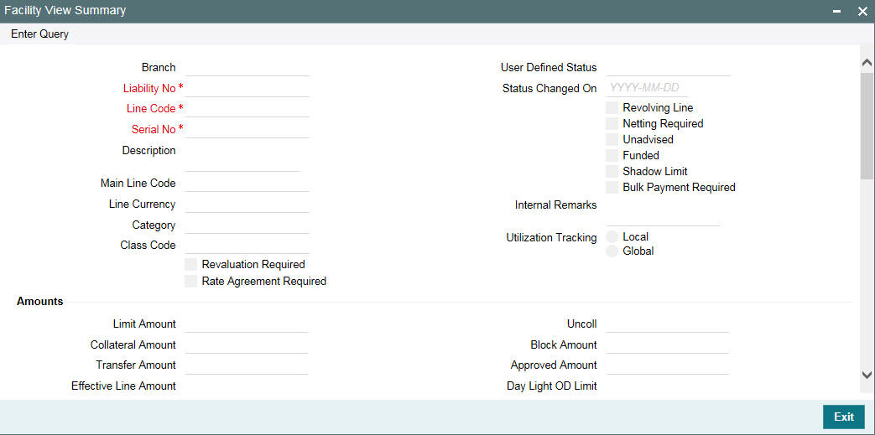This screenshot has width=875, height=435.
Task: Click the Facility View Summary title
Action: click(65, 11)
